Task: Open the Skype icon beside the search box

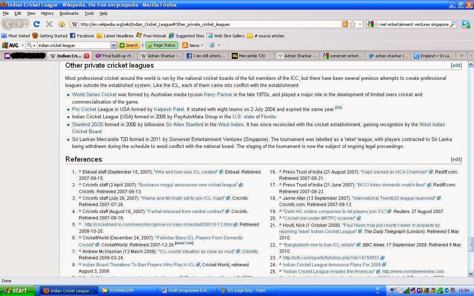Action: (x=465, y=24)
